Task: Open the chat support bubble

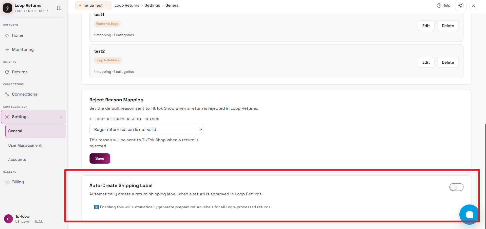Action: pos(469,214)
